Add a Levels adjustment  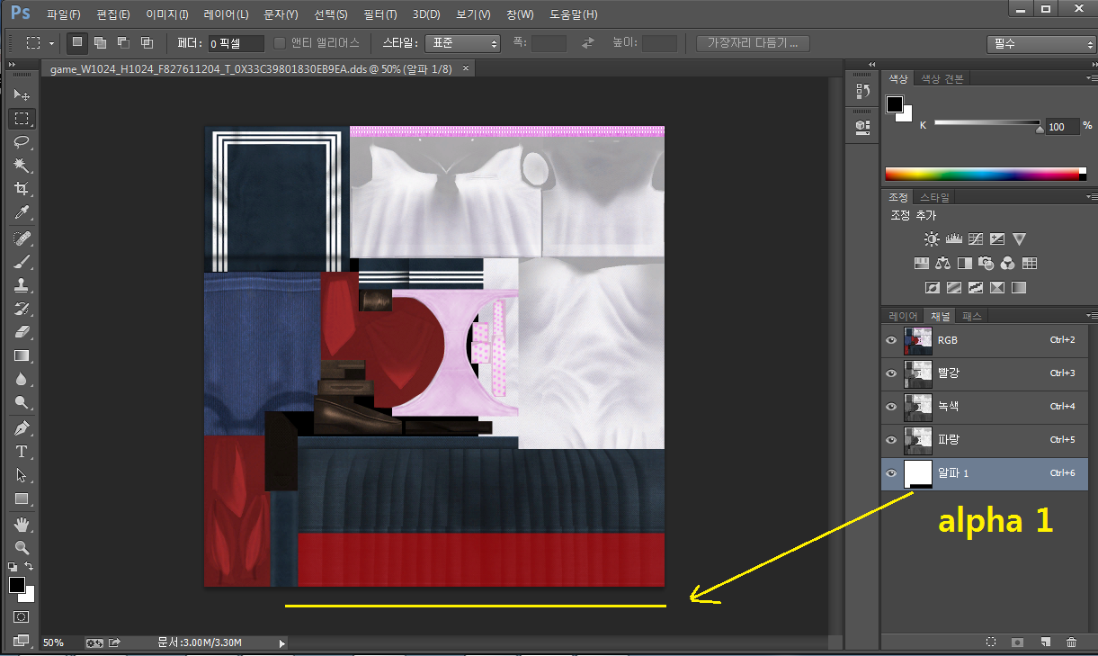953,239
